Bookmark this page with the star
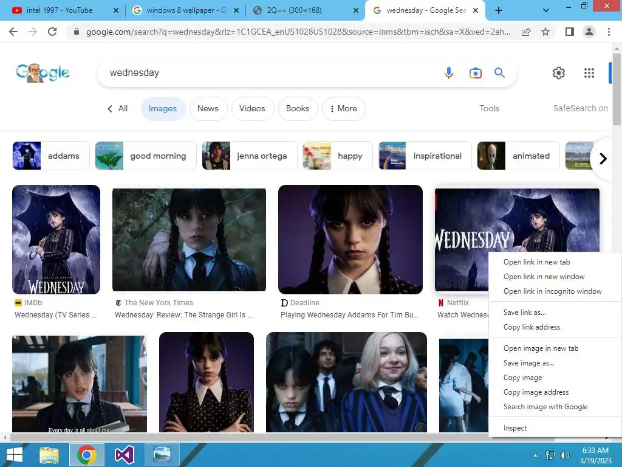The height and width of the screenshot is (467, 622). tap(545, 32)
